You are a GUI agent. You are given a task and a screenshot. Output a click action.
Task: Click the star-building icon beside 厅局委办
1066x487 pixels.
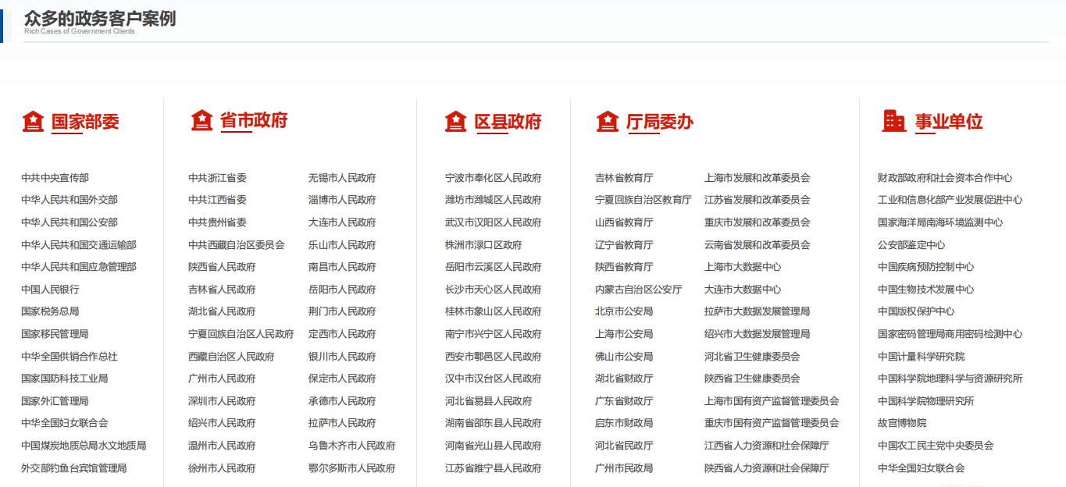608,122
